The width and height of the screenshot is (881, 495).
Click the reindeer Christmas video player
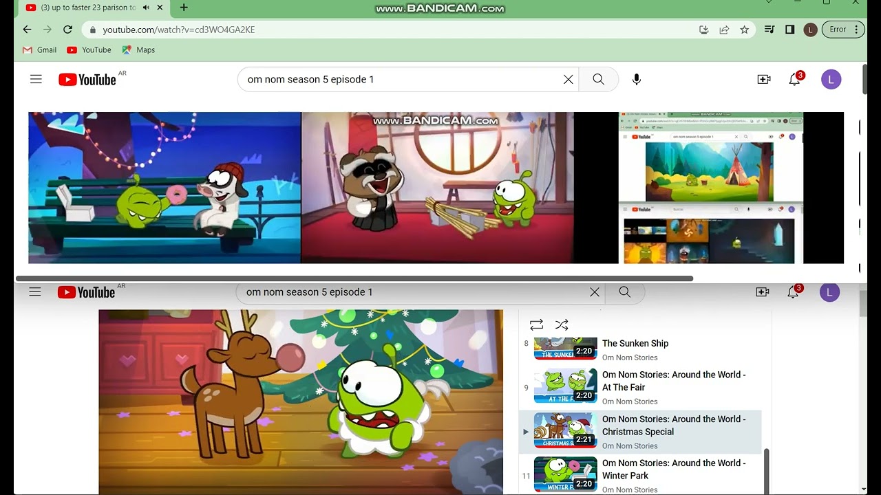point(301,401)
